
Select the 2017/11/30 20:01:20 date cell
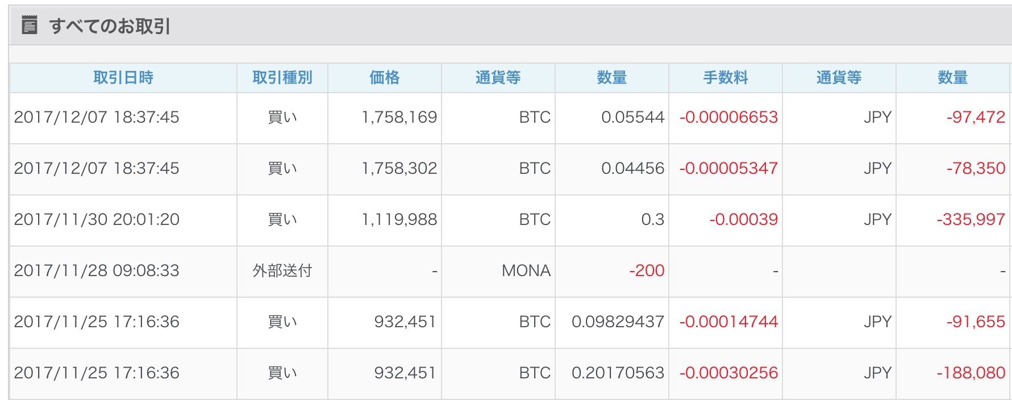(123, 220)
